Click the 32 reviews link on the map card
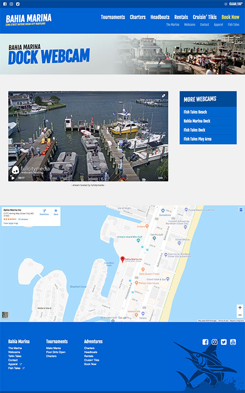Viewport: 245px width, 393px height. click(23, 219)
